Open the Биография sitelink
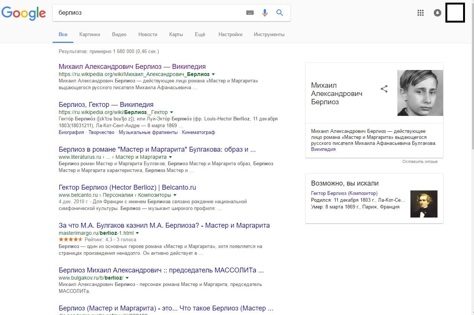This screenshot has width=474, height=315. tap(71, 132)
